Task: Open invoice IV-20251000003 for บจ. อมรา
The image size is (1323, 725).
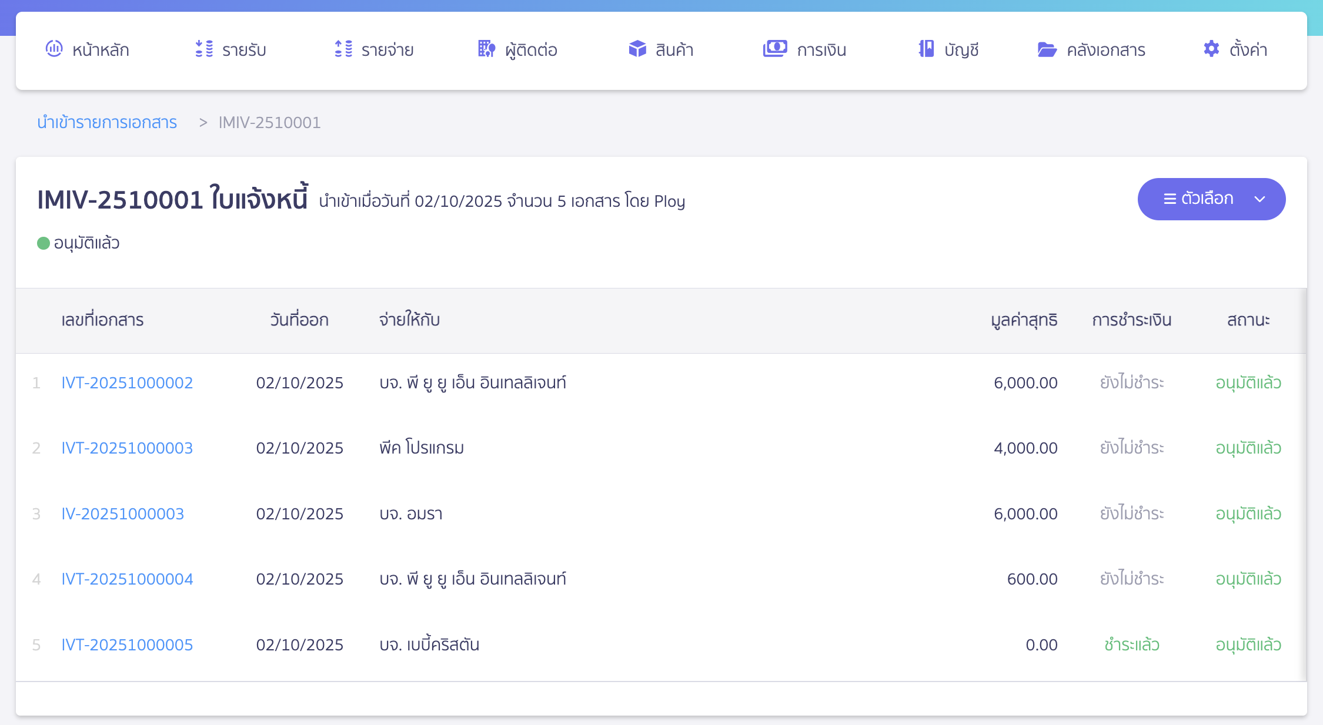Action: [x=123, y=513]
